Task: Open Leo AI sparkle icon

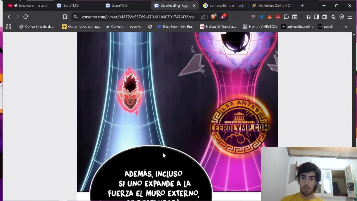Action: click(x=333, y=17)
